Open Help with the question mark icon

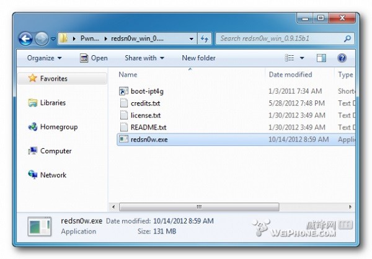[342, 58]
